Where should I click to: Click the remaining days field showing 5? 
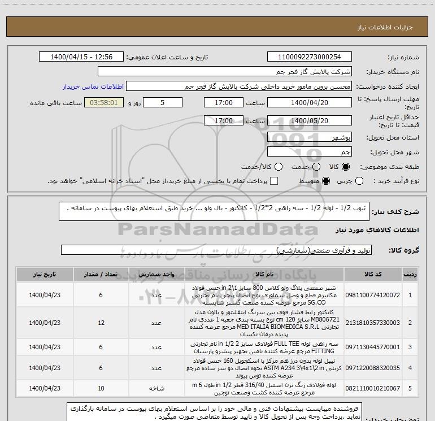163,102
